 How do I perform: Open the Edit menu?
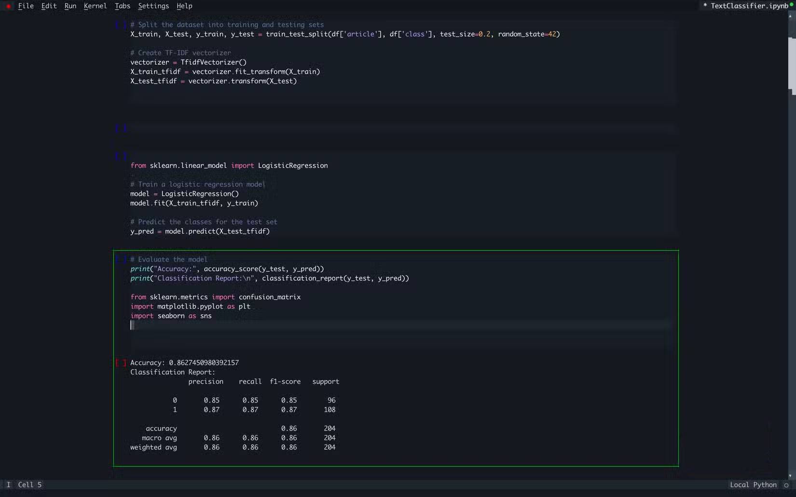point(49,6)
